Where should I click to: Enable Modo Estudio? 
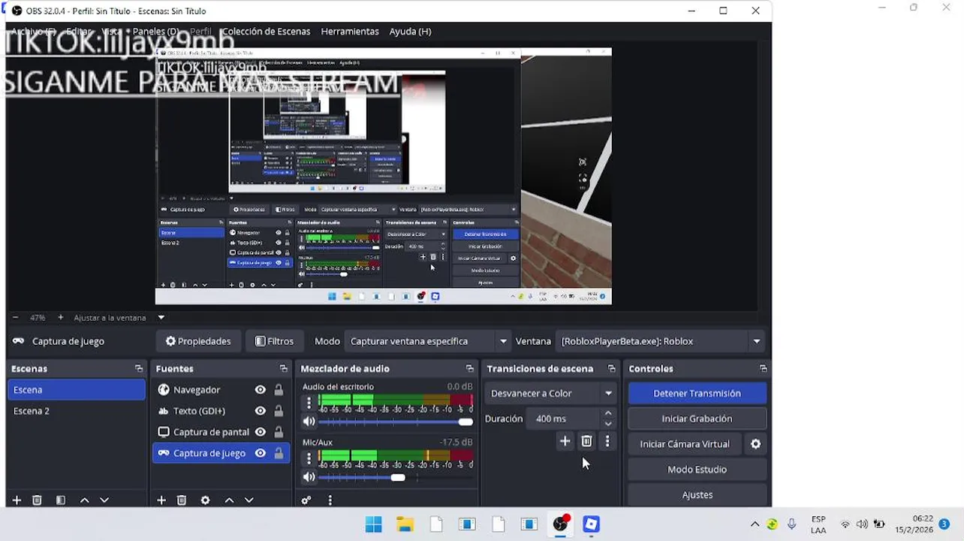697,470
